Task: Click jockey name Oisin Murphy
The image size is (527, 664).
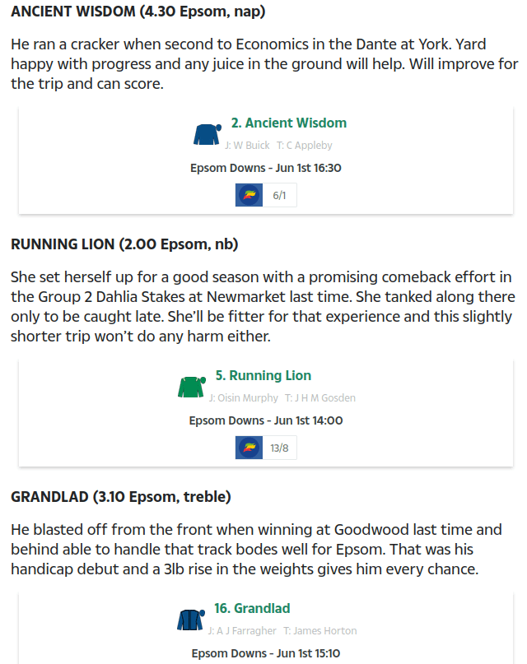Action: pyautogui.click(x=248, y=398)
